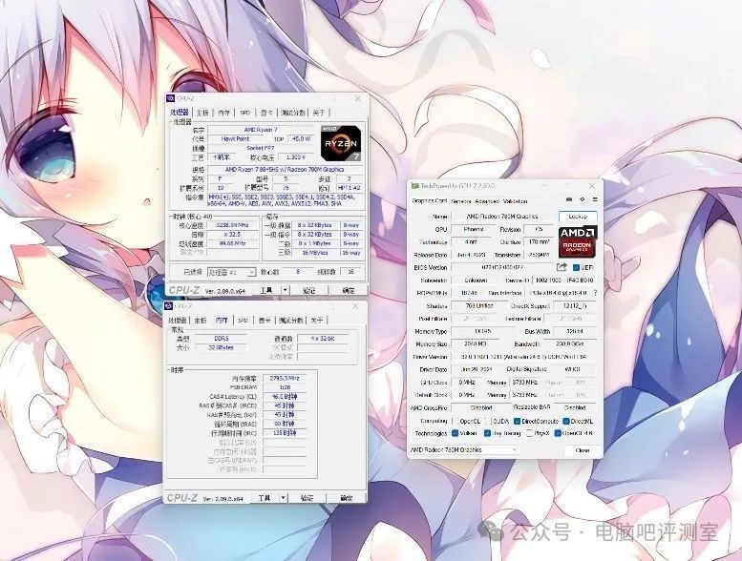
Task: Switch to 处理器 tab in lower CPU-Z
Action: tap(178, 320)
